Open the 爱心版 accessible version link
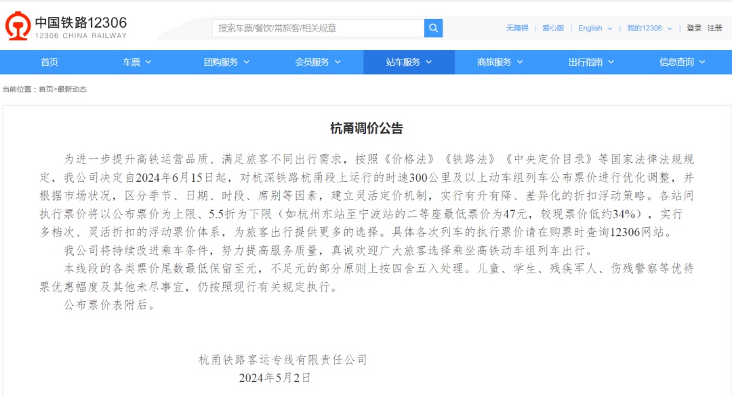Screen dimensions: 732x396 click(x=552, y=28)
